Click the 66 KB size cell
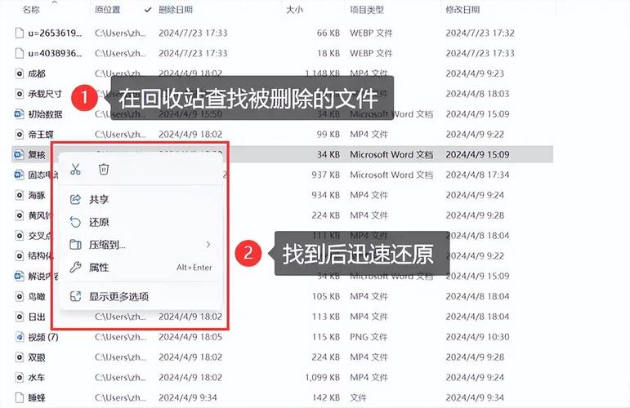 click(328, 33)
